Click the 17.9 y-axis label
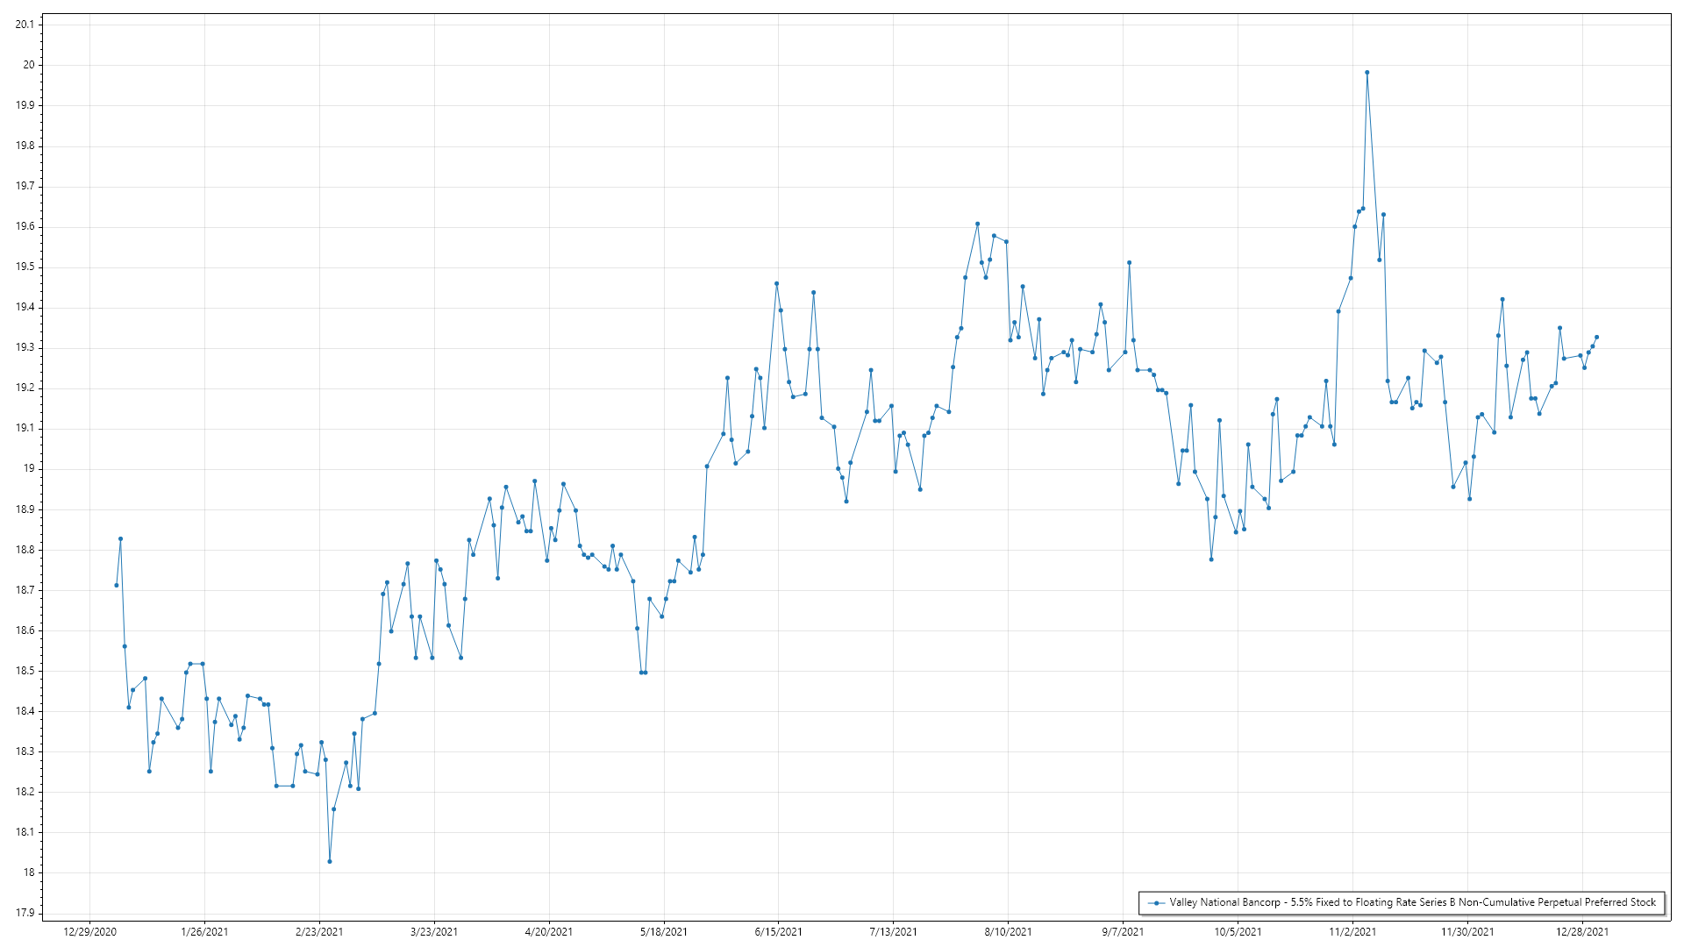 pyautogui.click(x=25, y=913)
